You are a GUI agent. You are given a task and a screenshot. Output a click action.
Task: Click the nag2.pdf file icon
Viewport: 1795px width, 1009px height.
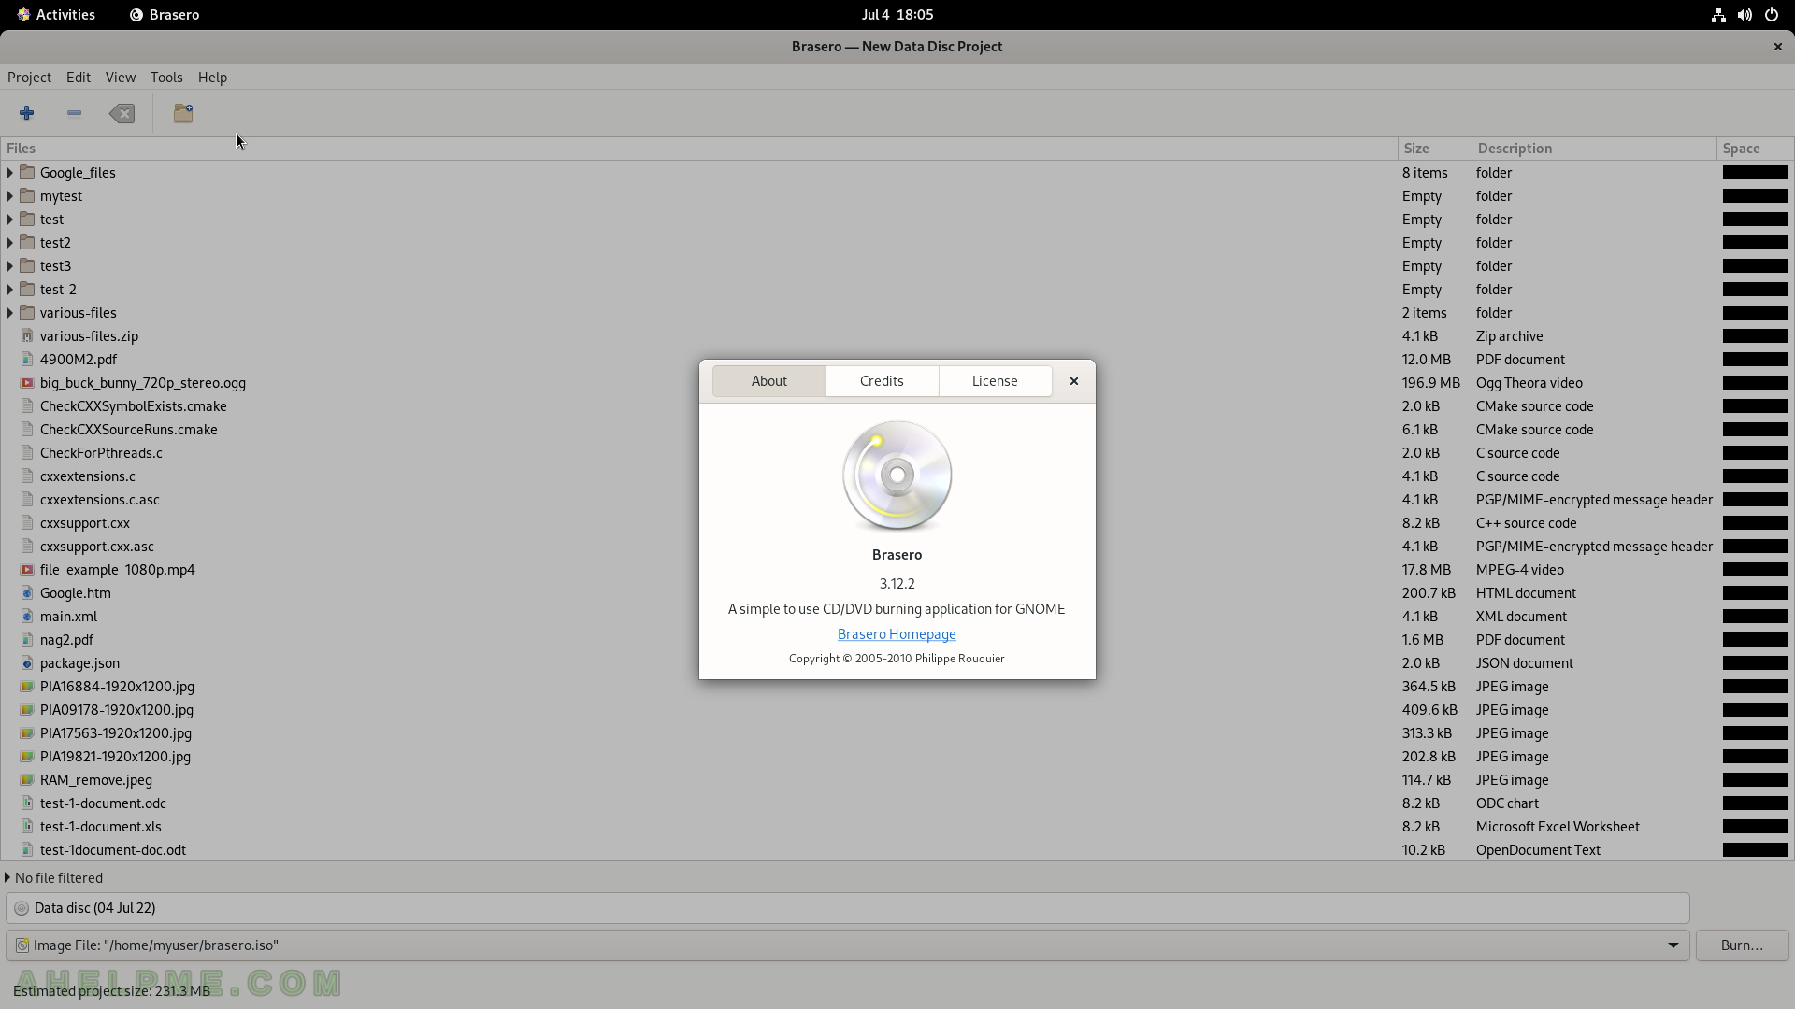(27, 639)
